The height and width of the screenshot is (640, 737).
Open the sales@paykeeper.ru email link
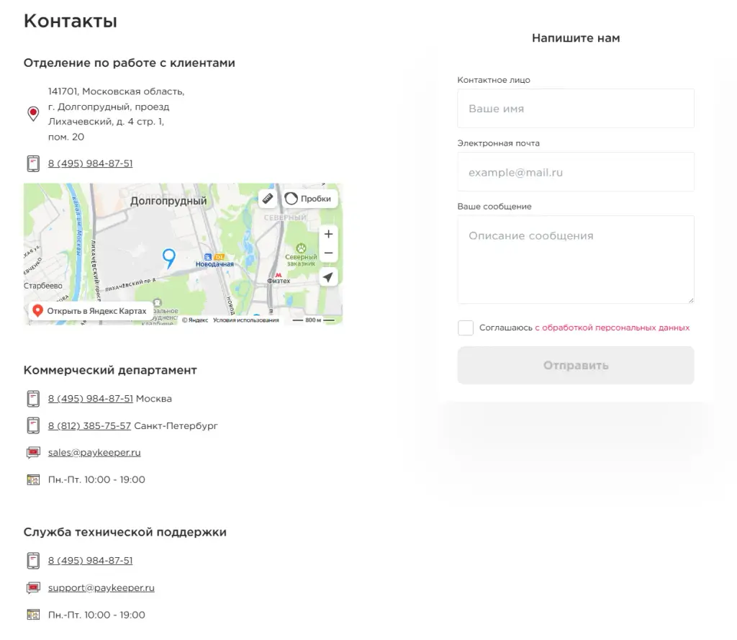coord(94,452)
